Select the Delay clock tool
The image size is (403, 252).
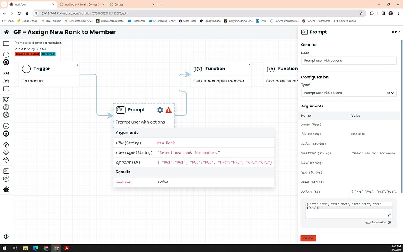[6, 178]
